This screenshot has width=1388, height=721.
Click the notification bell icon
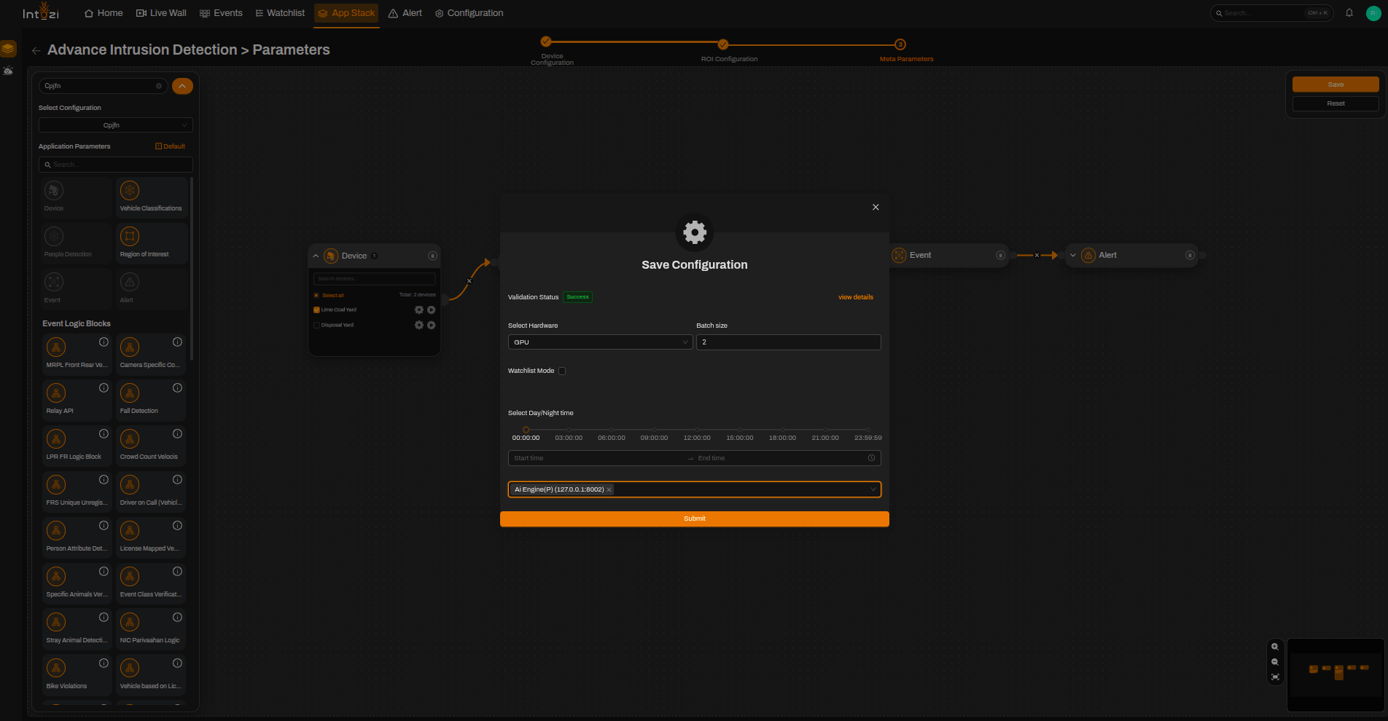point(1349,13)
